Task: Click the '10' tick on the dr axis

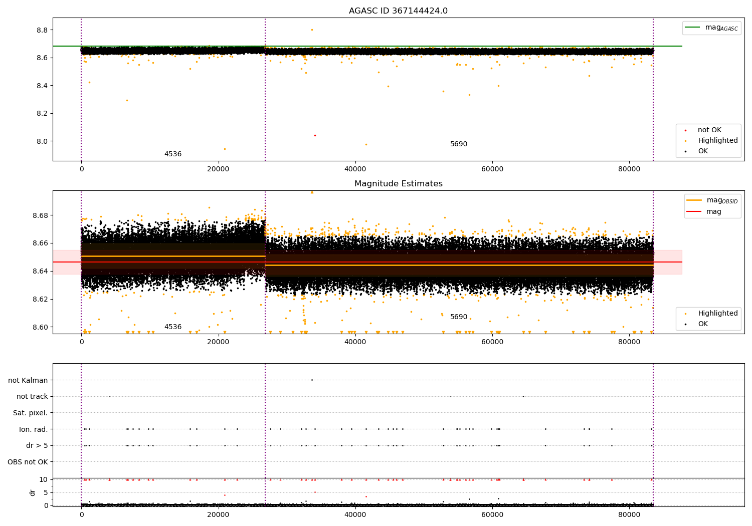Action: [44, 479]
